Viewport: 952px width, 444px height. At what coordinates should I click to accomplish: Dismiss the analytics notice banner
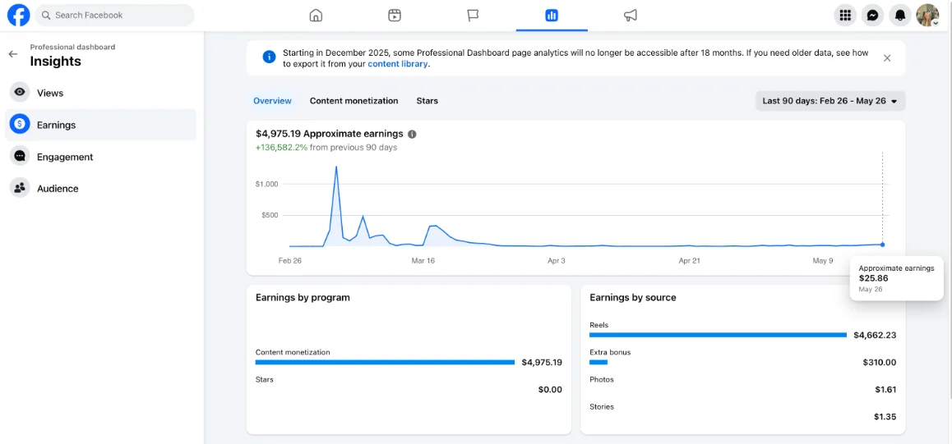(x=887, y=58)
